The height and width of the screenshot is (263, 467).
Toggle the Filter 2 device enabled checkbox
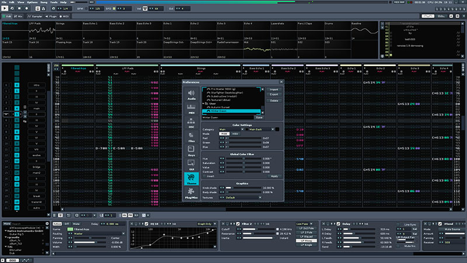point(238,224)
